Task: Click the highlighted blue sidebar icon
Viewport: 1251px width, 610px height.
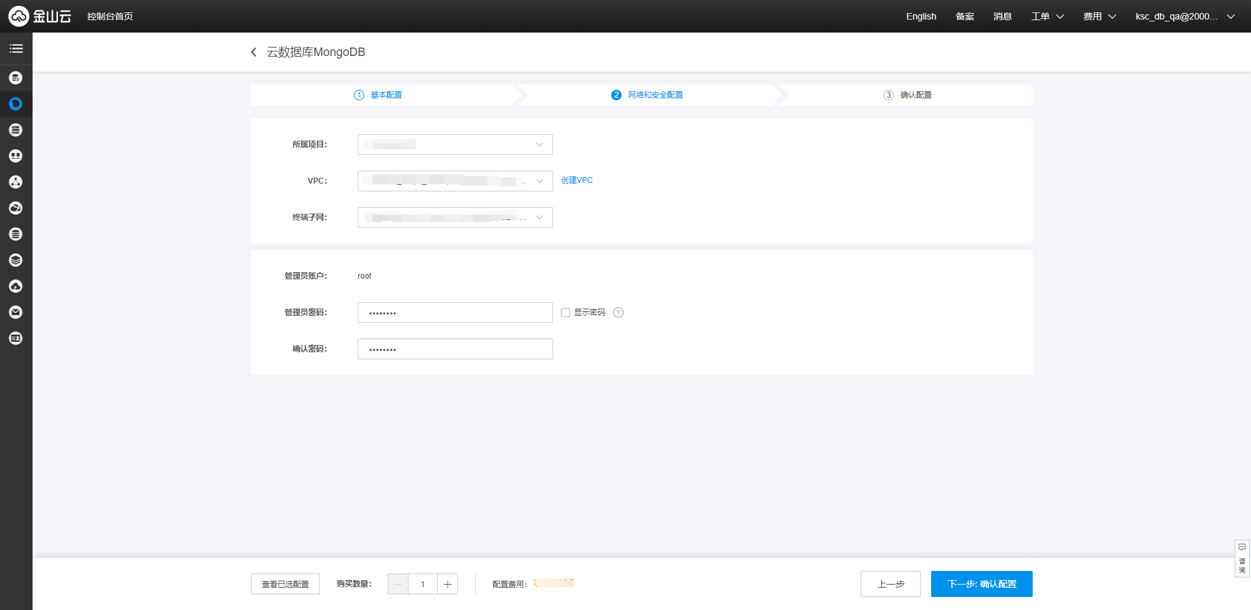Action: coord(16,104)
